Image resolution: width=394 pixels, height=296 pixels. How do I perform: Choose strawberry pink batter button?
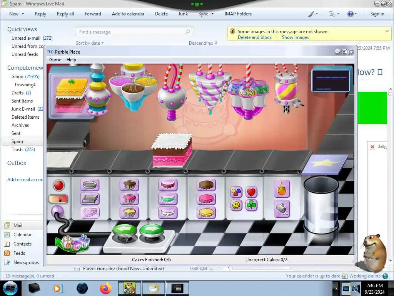[129, 199]
